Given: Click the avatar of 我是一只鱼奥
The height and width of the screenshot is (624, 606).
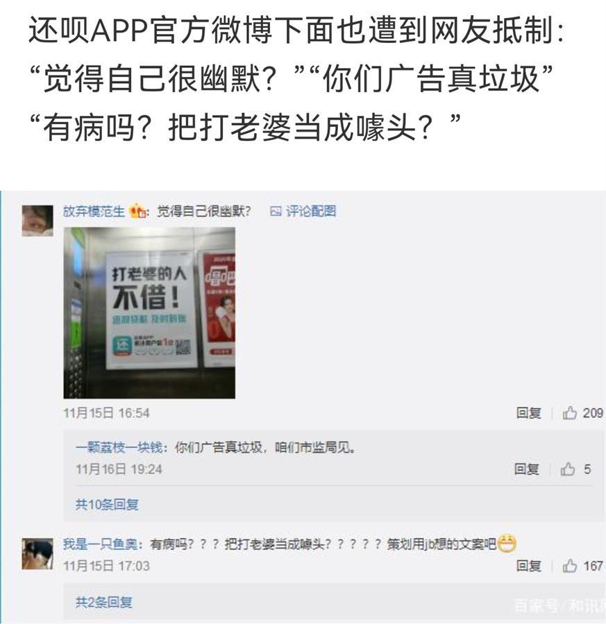Looking at the screenshot, I should tap(37, 553).
